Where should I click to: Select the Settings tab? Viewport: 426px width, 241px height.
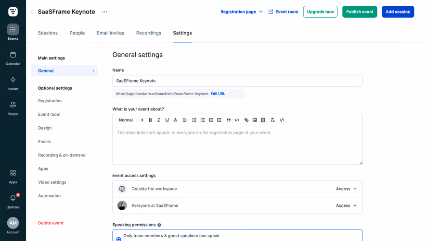point(182,33)
